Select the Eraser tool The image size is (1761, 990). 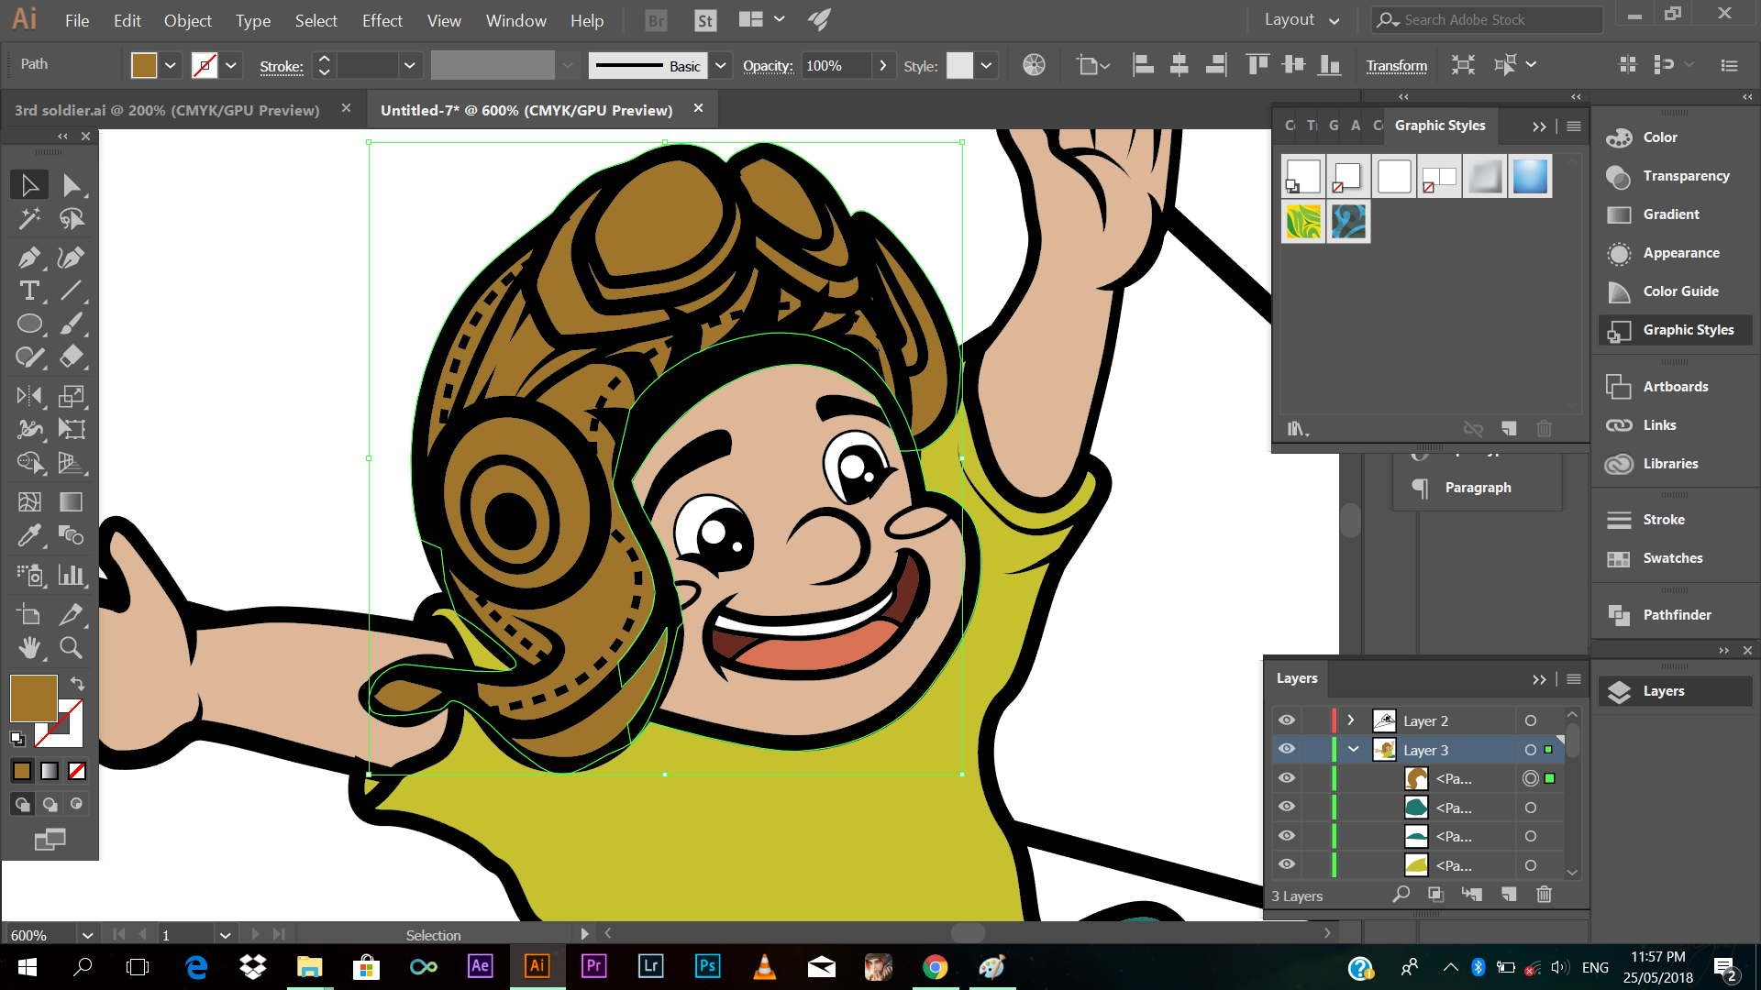tap(72, 357)
